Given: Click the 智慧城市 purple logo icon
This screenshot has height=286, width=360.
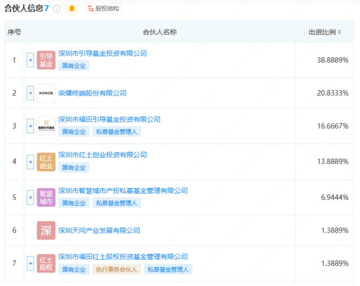Looking at the screenshot, I should pyautogui.click(x=46, y=197).
